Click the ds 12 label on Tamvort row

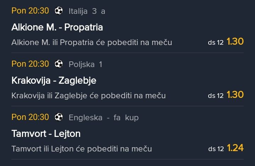tap(216, 149)
